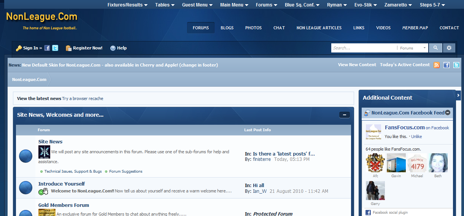Open FansFocus.com page logo thumbnail

coord(373,132)
